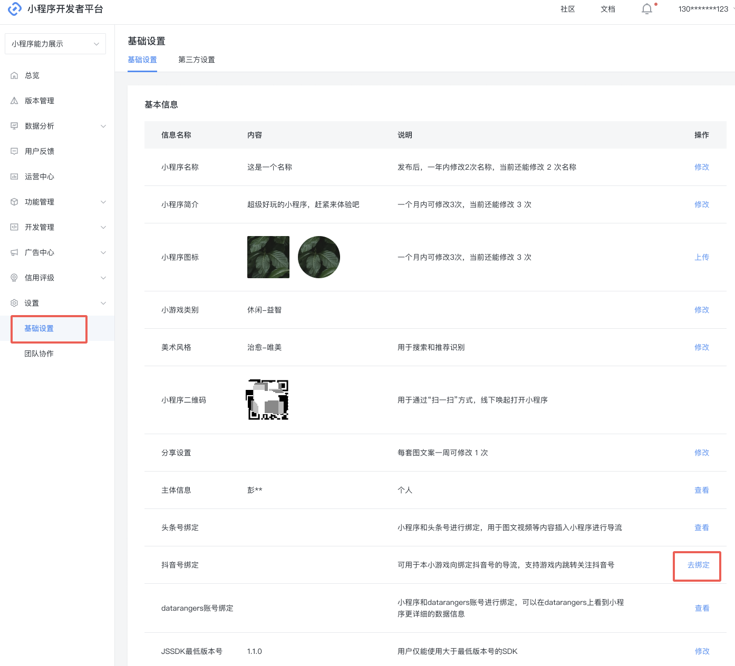Click 修改 next to 小程序名称
The height and width of the screenshot is (666, 735).
pos(701,167)
